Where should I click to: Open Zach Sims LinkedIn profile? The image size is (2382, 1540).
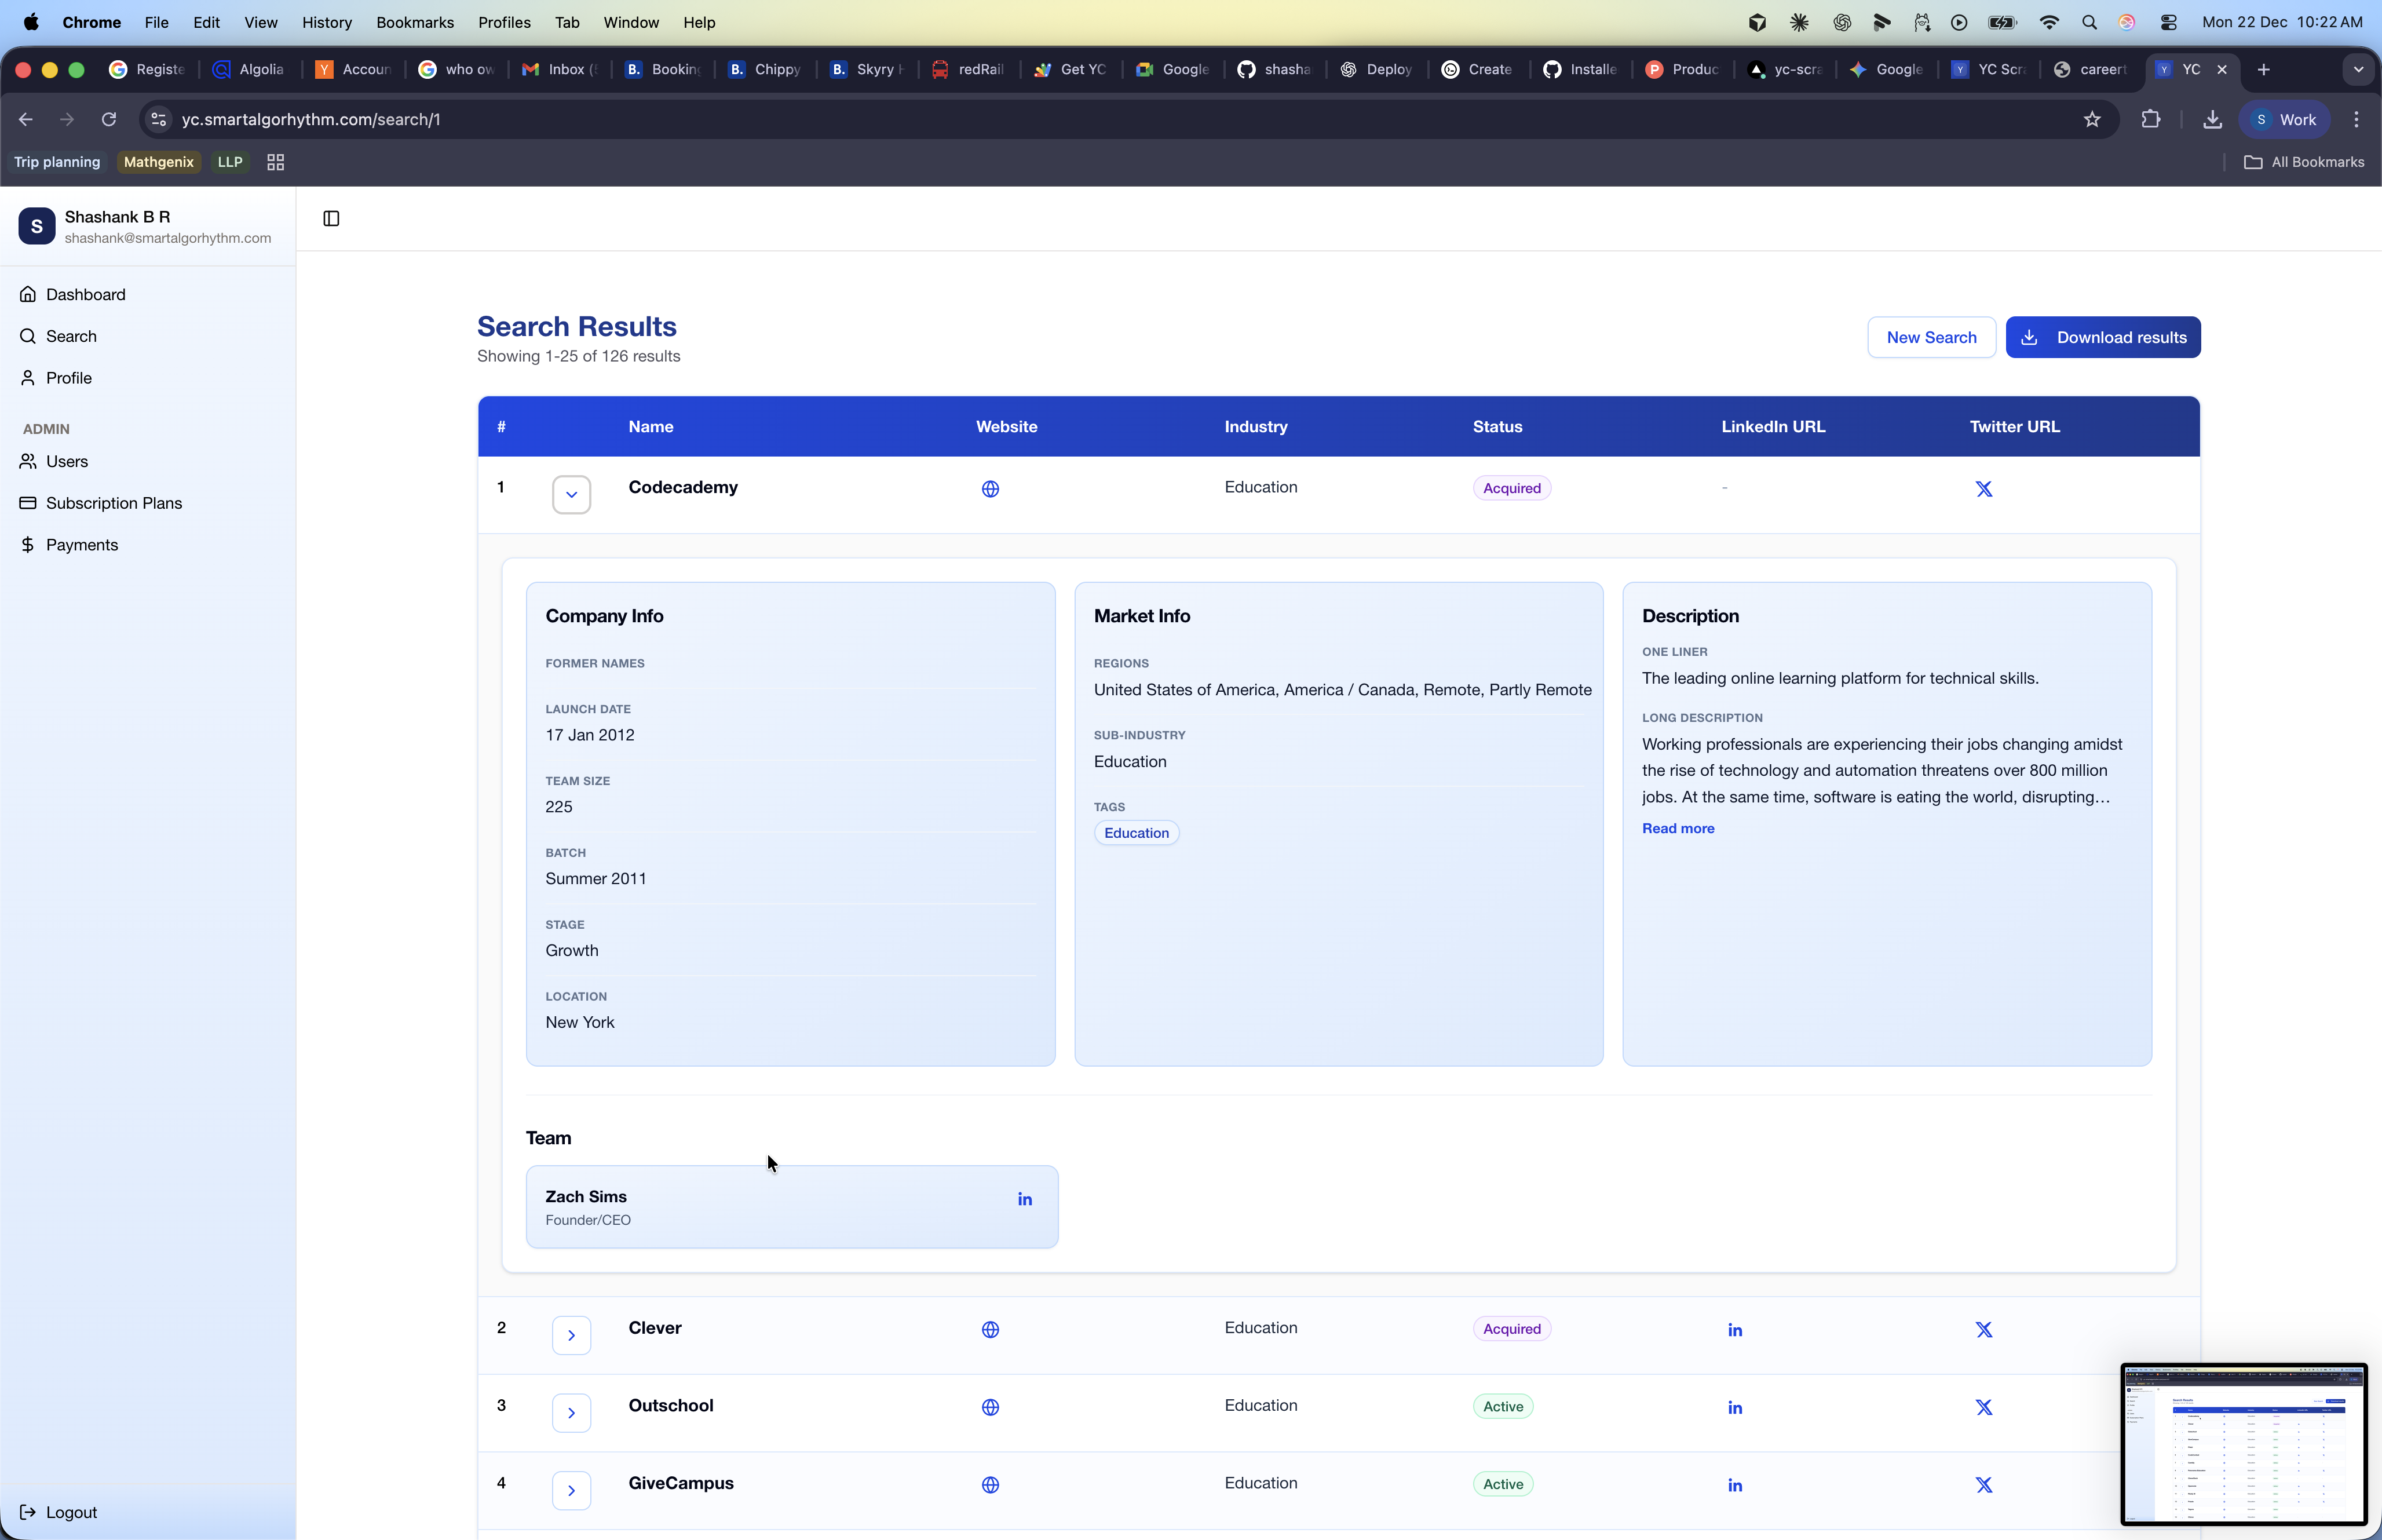[x=1025, y=1198]
